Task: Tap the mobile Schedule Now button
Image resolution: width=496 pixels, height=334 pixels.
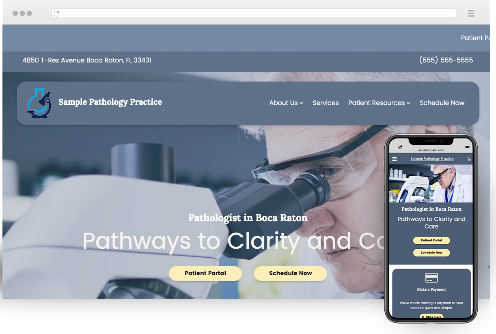Action: click(431, 252)
